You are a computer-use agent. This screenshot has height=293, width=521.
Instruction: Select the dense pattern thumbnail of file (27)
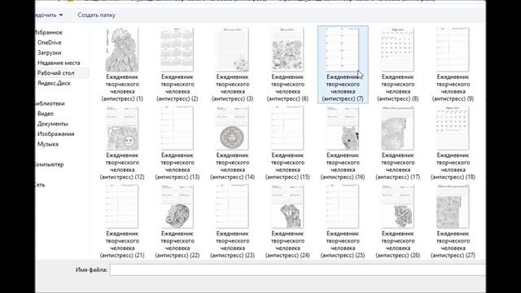click(453, 206)
